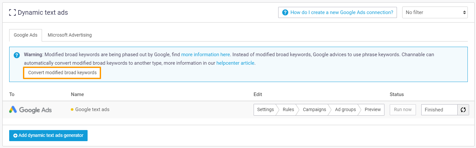Open the 'more information here' link

coord(206,55)
